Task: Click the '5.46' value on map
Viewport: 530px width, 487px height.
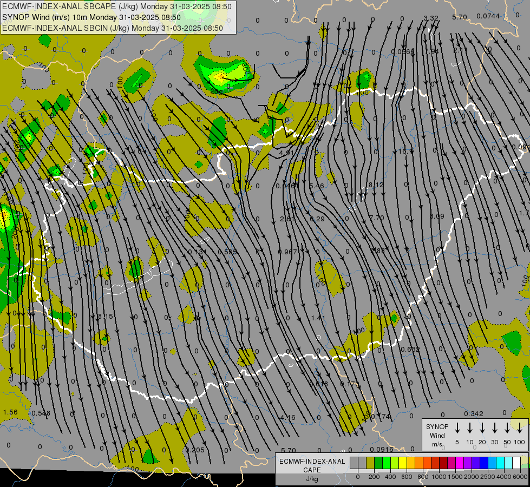Action: [317, 186]
